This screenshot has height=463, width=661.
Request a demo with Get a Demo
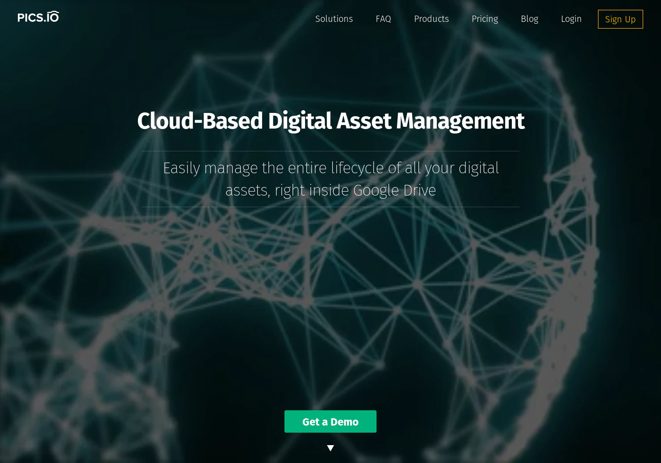click(x=330, y=421)
